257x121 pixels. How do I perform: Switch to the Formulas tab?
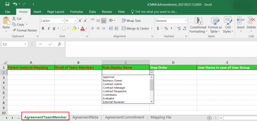pyautogui.click(x=76, y=12)
